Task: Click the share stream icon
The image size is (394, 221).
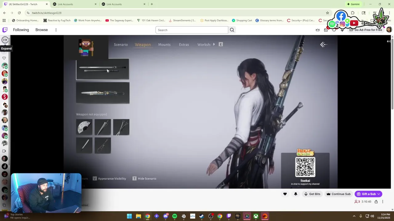Action: click(x=376, y=202)
